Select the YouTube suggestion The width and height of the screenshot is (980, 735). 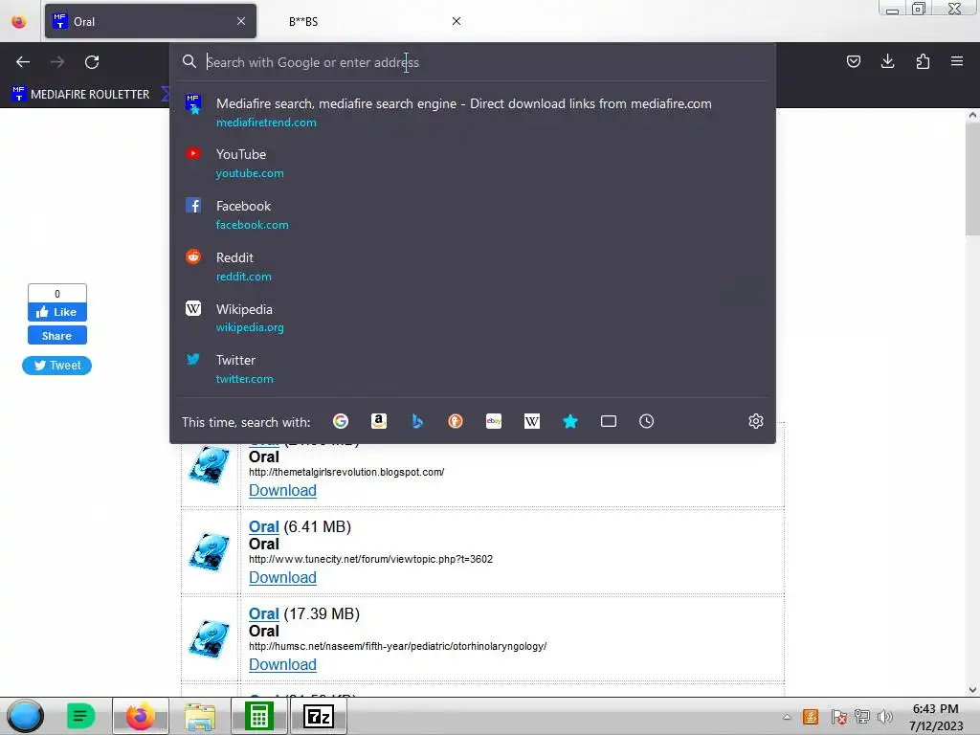click(473, 164)
